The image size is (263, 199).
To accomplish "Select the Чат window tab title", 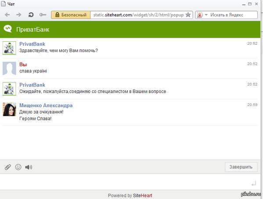I will [x=11, y=4].
